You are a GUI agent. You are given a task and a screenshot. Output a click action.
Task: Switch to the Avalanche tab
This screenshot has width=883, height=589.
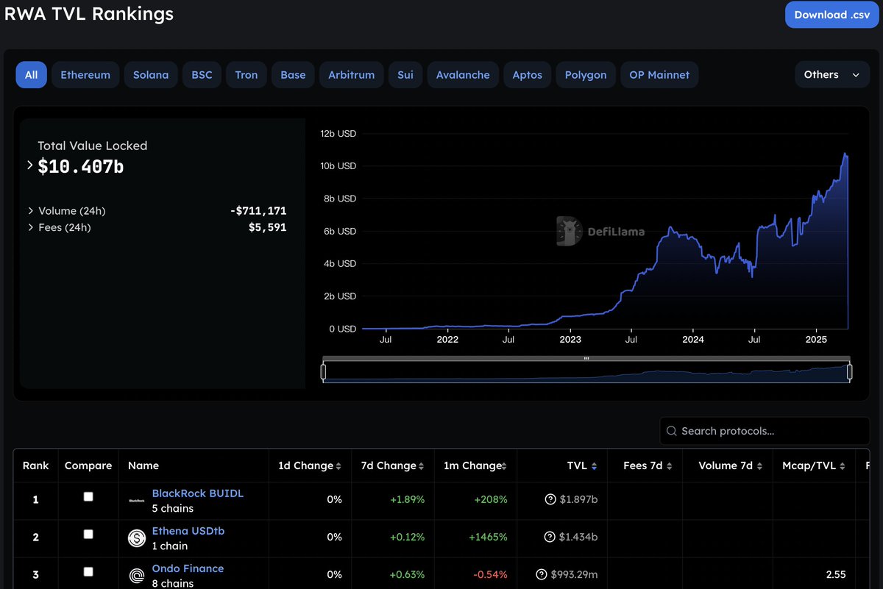tap(463, 75)
